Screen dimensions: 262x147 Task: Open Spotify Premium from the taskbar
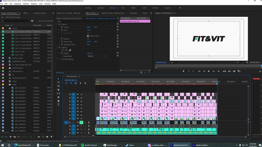pyautogui.click(x=89, y=145)
